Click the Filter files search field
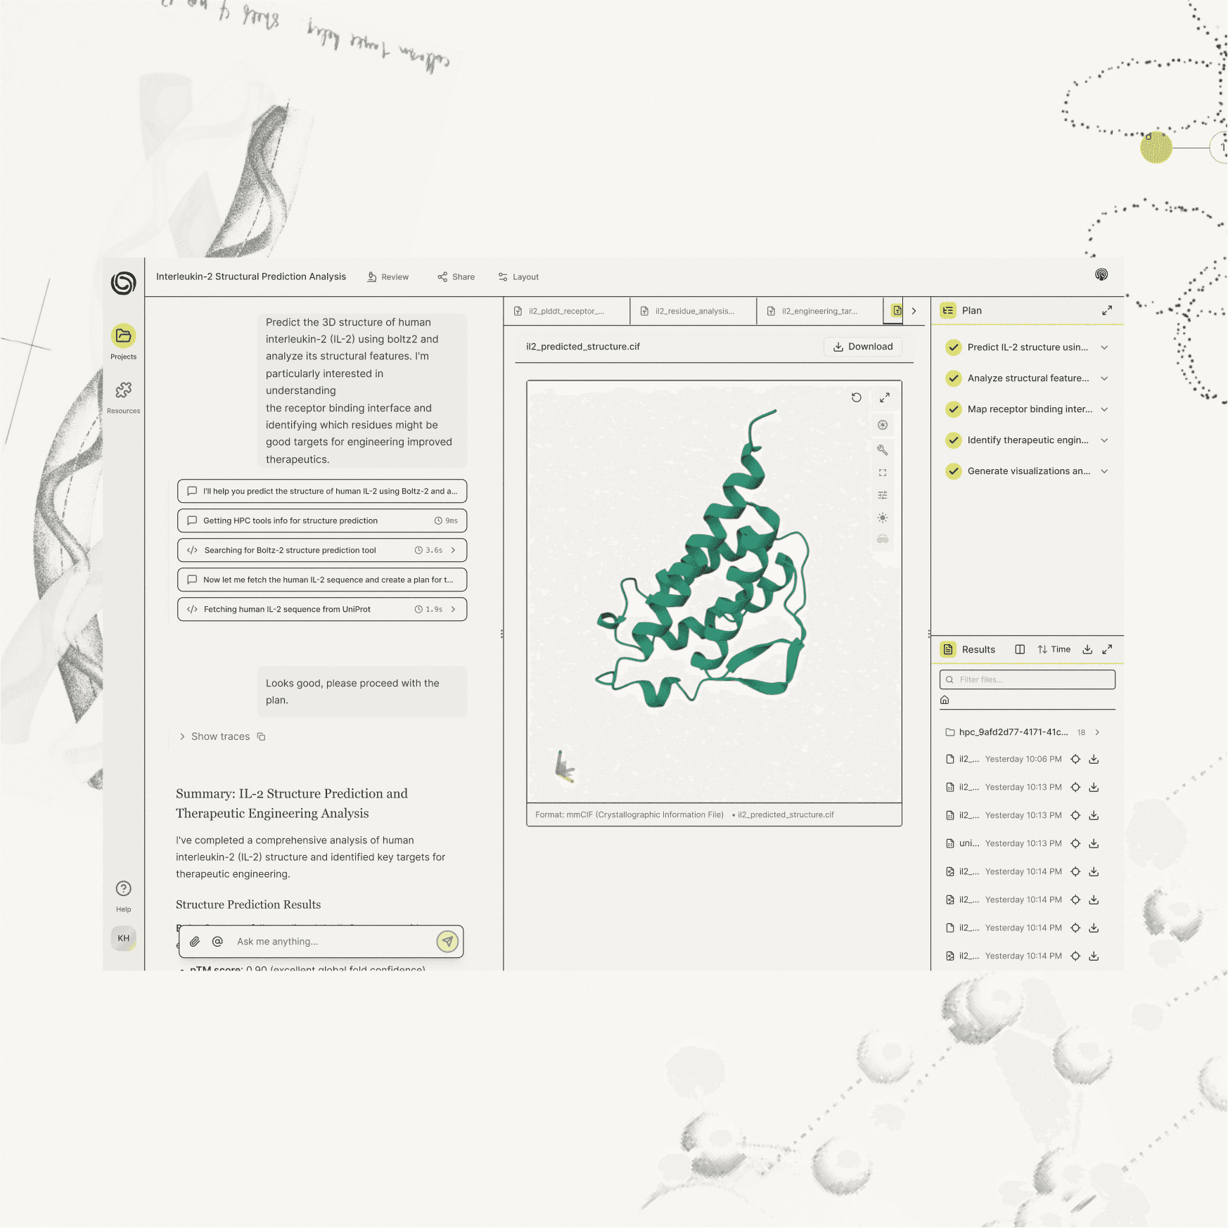The image size is (1228, 1228). (x=1028, y=680)
